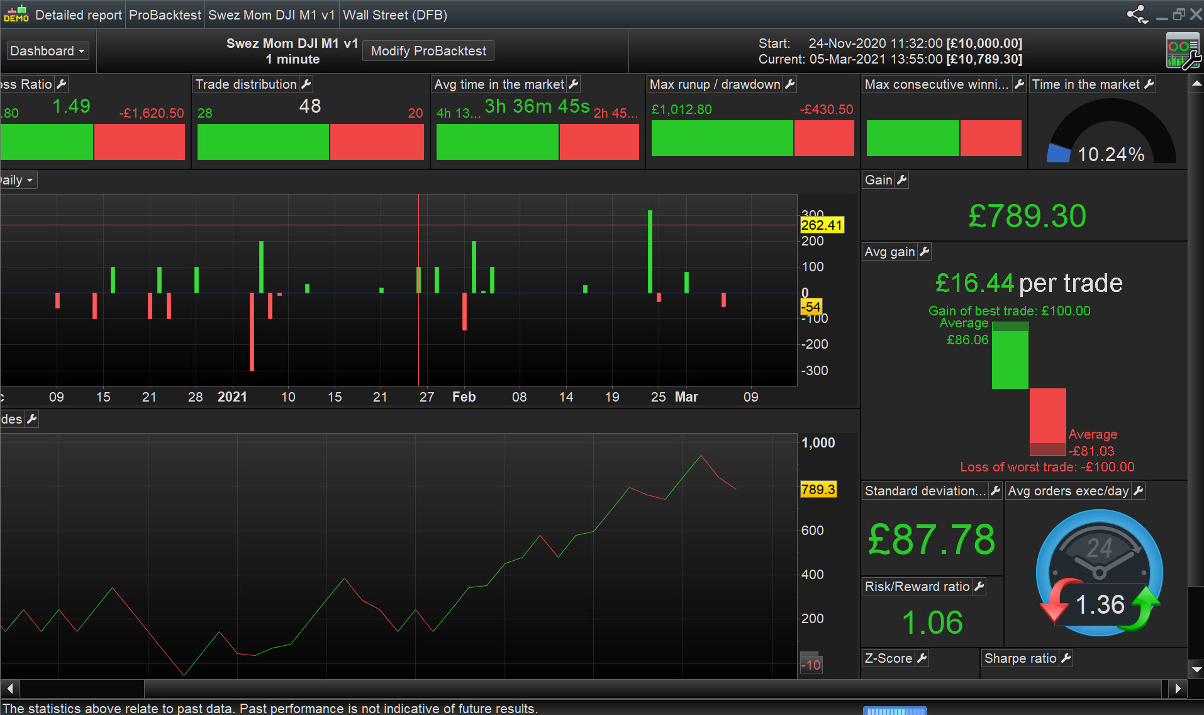
Task: Click the up arrow of the vertical scrollbar
Action: (x=1196, y=83)
